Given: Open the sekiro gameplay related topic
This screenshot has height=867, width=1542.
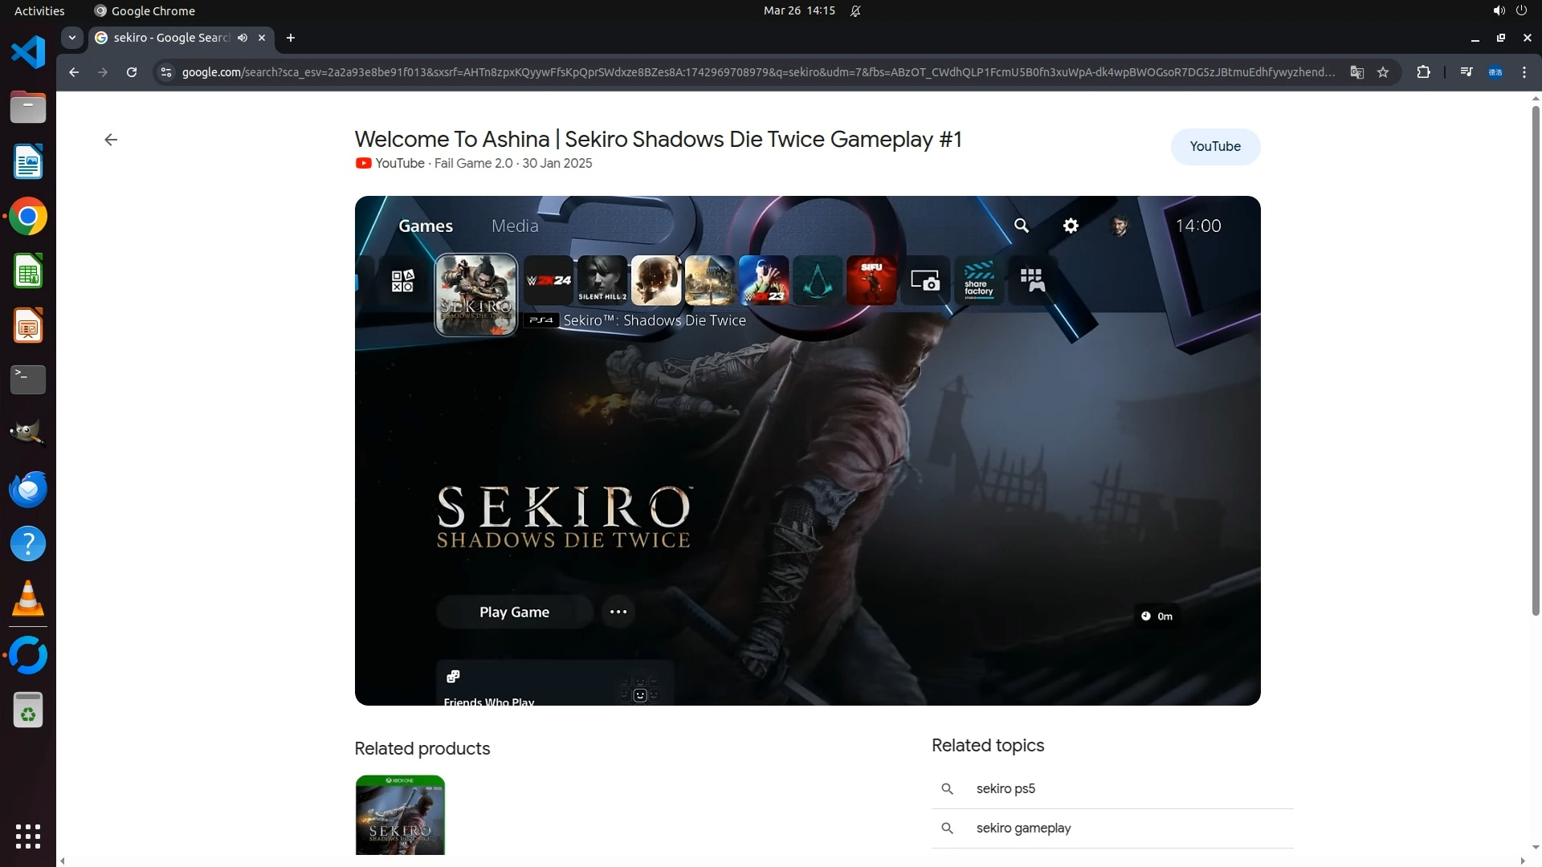Looking at the screenshot, I should point(1023,828).
